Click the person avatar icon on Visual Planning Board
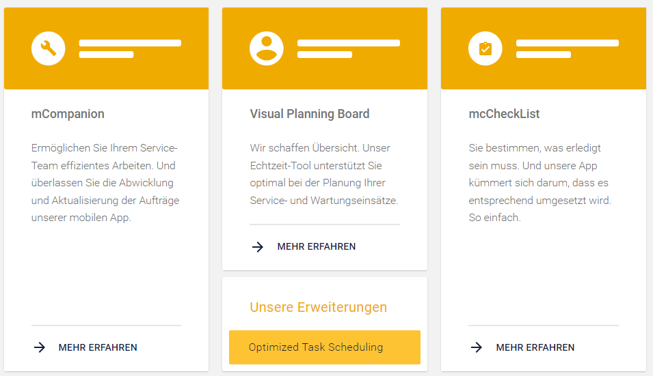This screenshot has height=376, width=653. click(267, 48)
